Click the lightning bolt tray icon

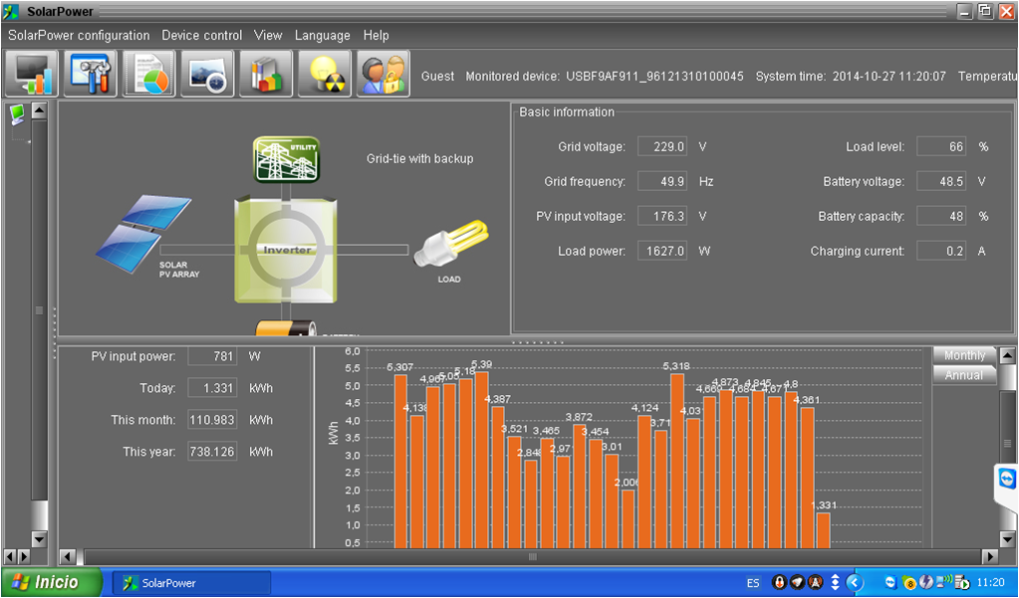(926, 583)
